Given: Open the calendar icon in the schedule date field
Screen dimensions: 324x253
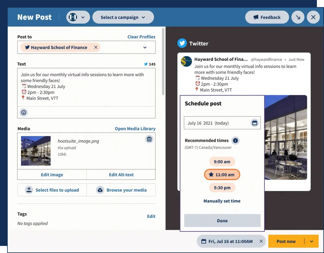Looking at the screenshot, I should (x=255, y=123).
